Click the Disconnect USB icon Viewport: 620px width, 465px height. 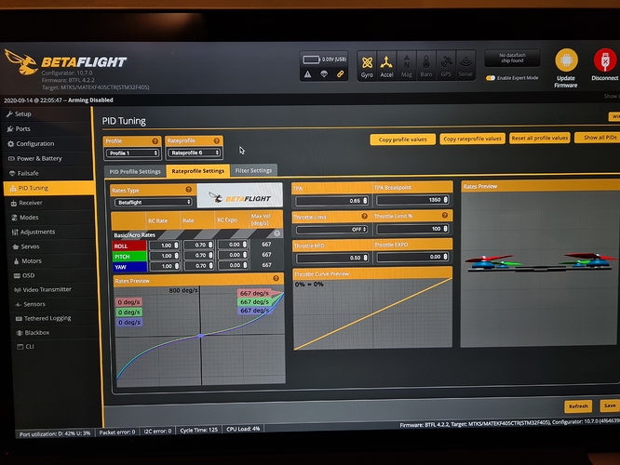[605, 60]
